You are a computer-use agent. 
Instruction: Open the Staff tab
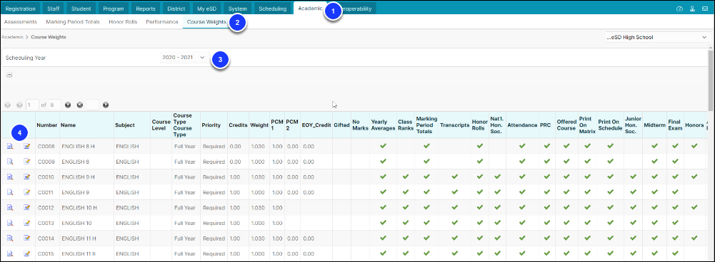tap(54, 9)
